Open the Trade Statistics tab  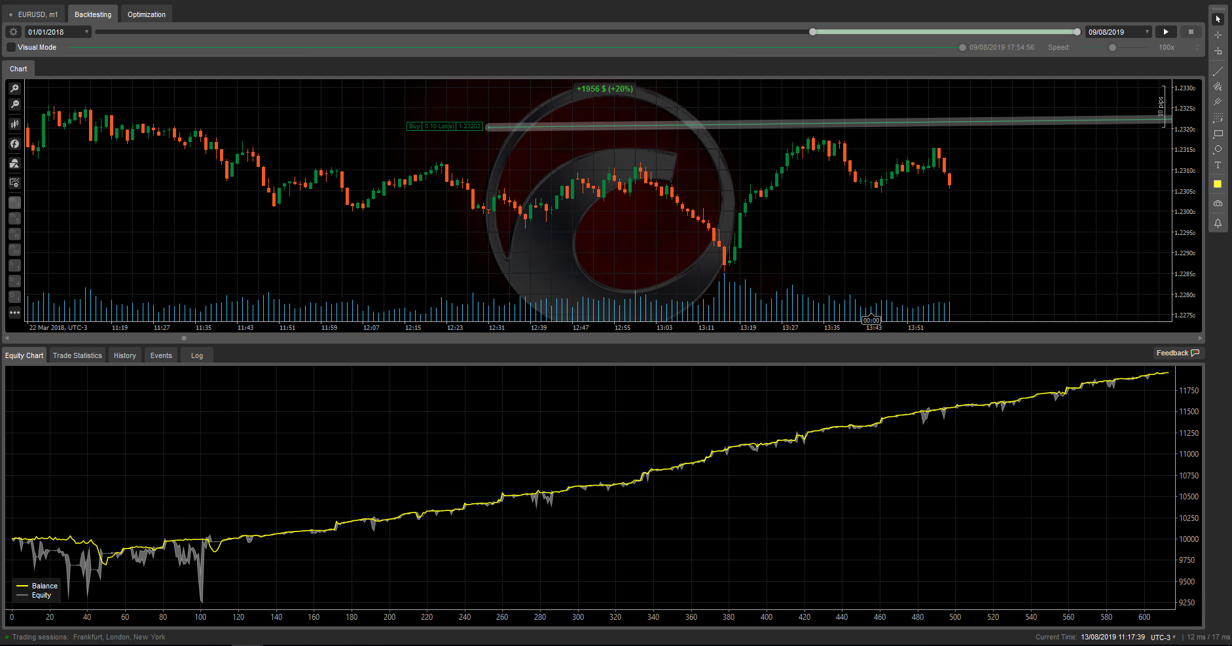pyautogui.click(x=77, y=355)
